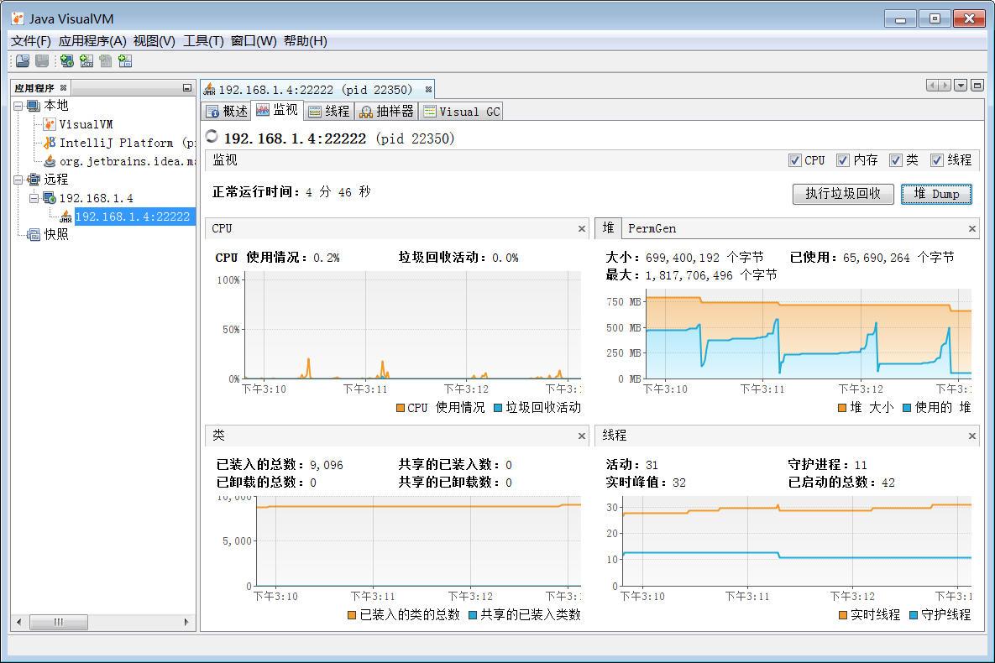
Task: Switch to the 监视 tab
Action: pyautogui.click(x=277, y=111)
